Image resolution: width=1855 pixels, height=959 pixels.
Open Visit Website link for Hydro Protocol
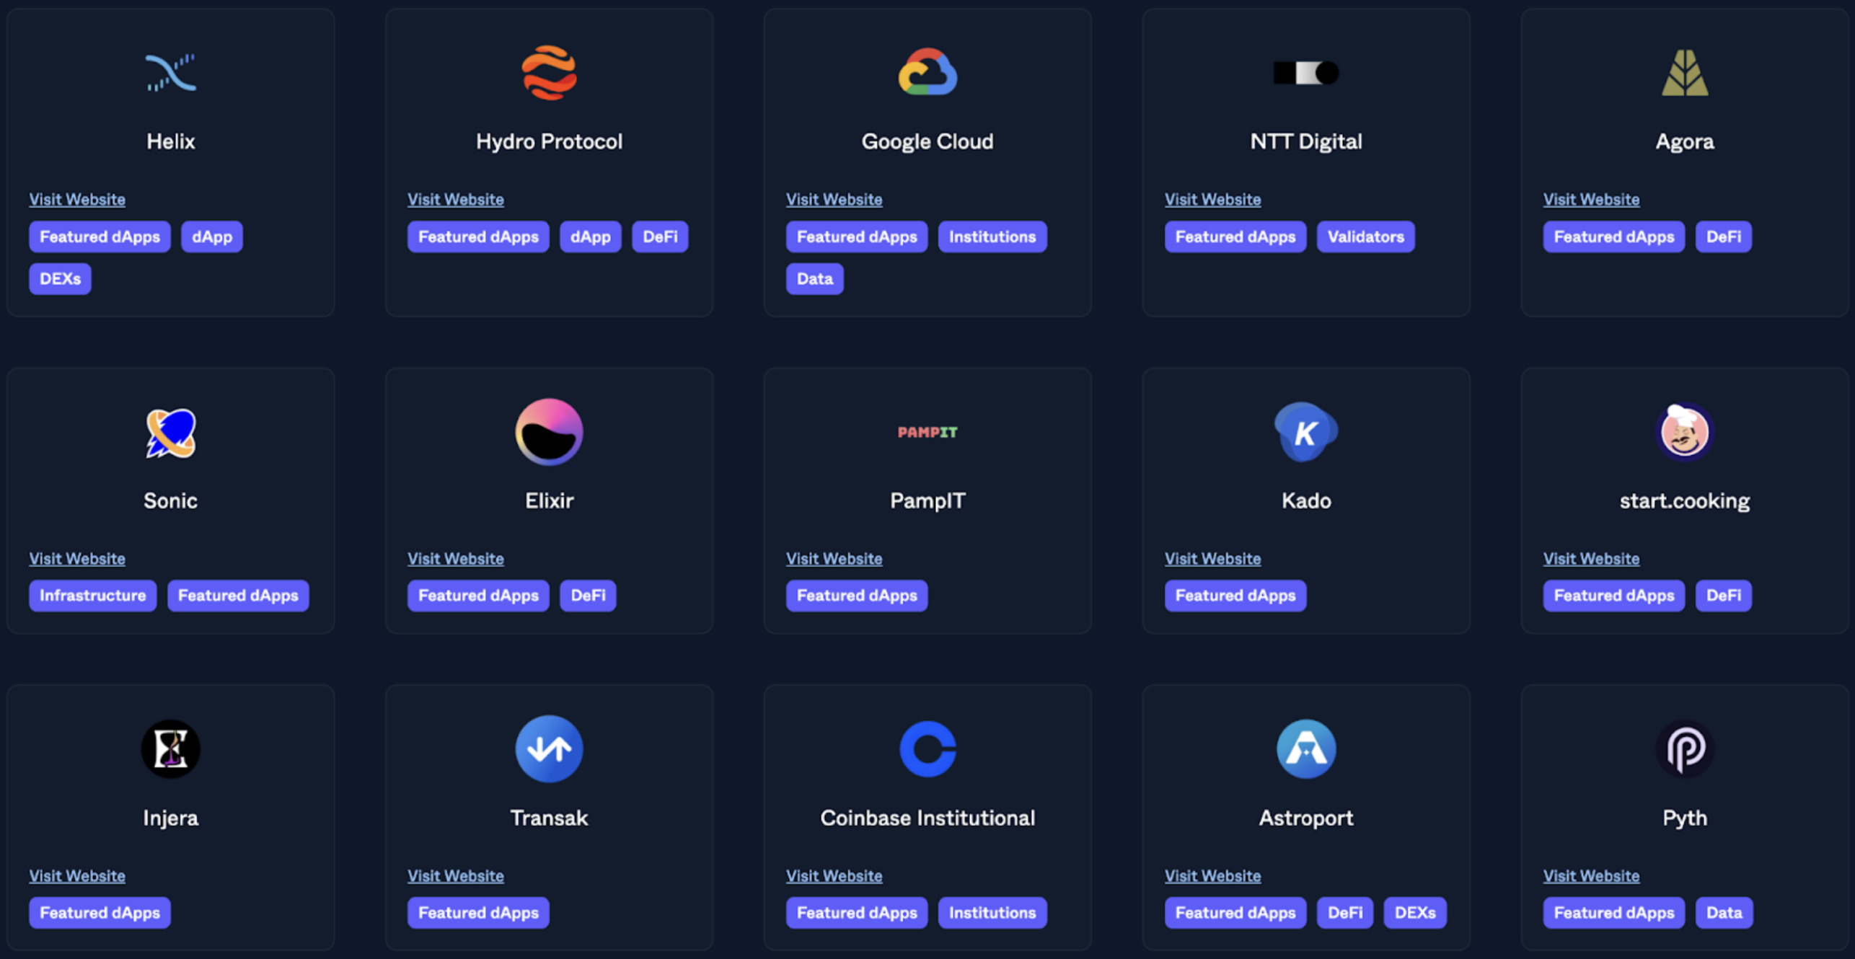456,199
